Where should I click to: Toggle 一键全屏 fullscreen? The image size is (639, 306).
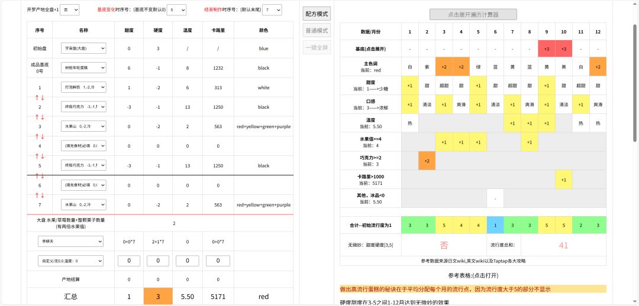[317, 47]
